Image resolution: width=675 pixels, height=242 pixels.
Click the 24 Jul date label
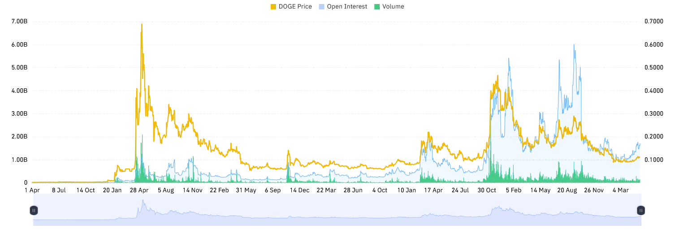coord(460,190)
